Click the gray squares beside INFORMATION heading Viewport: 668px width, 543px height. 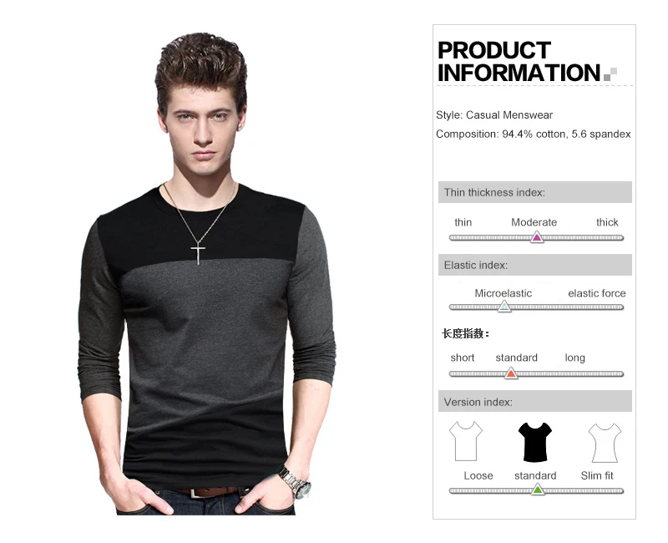pos(610,74)
